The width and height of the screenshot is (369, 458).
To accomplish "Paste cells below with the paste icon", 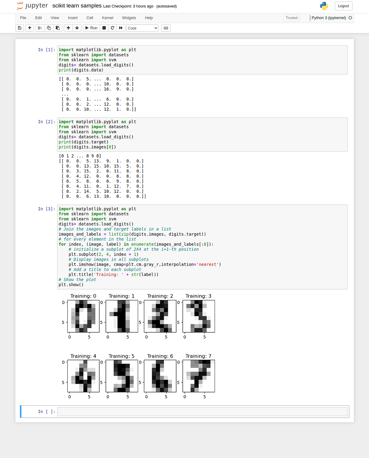I will pos(58,28).
